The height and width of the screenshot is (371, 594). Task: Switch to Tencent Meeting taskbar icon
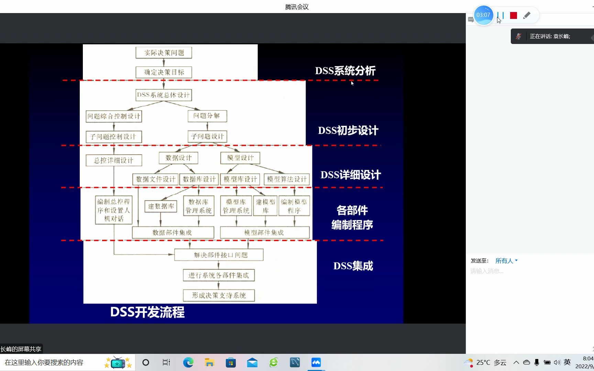(x=316, y=362)
